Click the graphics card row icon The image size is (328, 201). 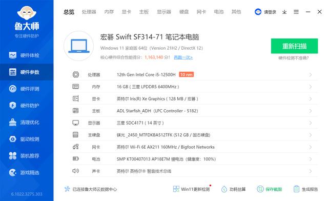tap(76, 98)
